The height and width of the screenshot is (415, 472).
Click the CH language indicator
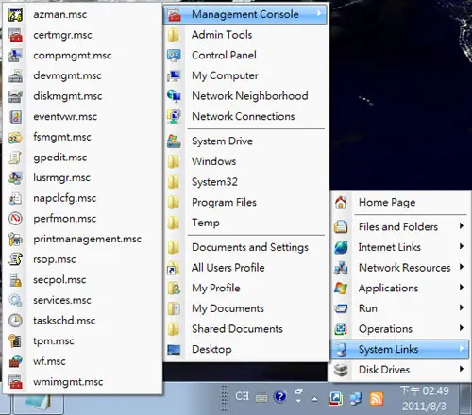242,396
